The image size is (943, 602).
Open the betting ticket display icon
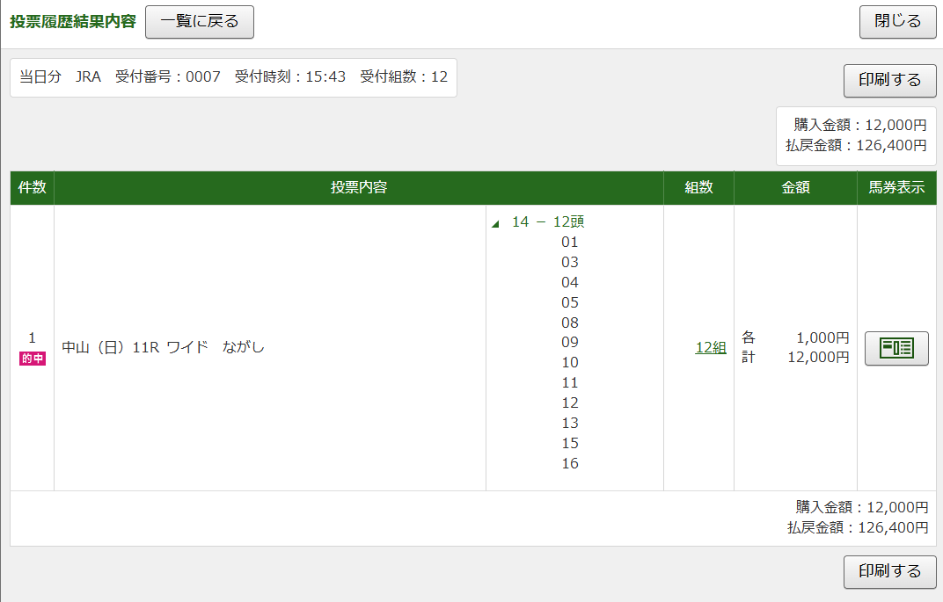pyautogui.click(x=896, y=348)
